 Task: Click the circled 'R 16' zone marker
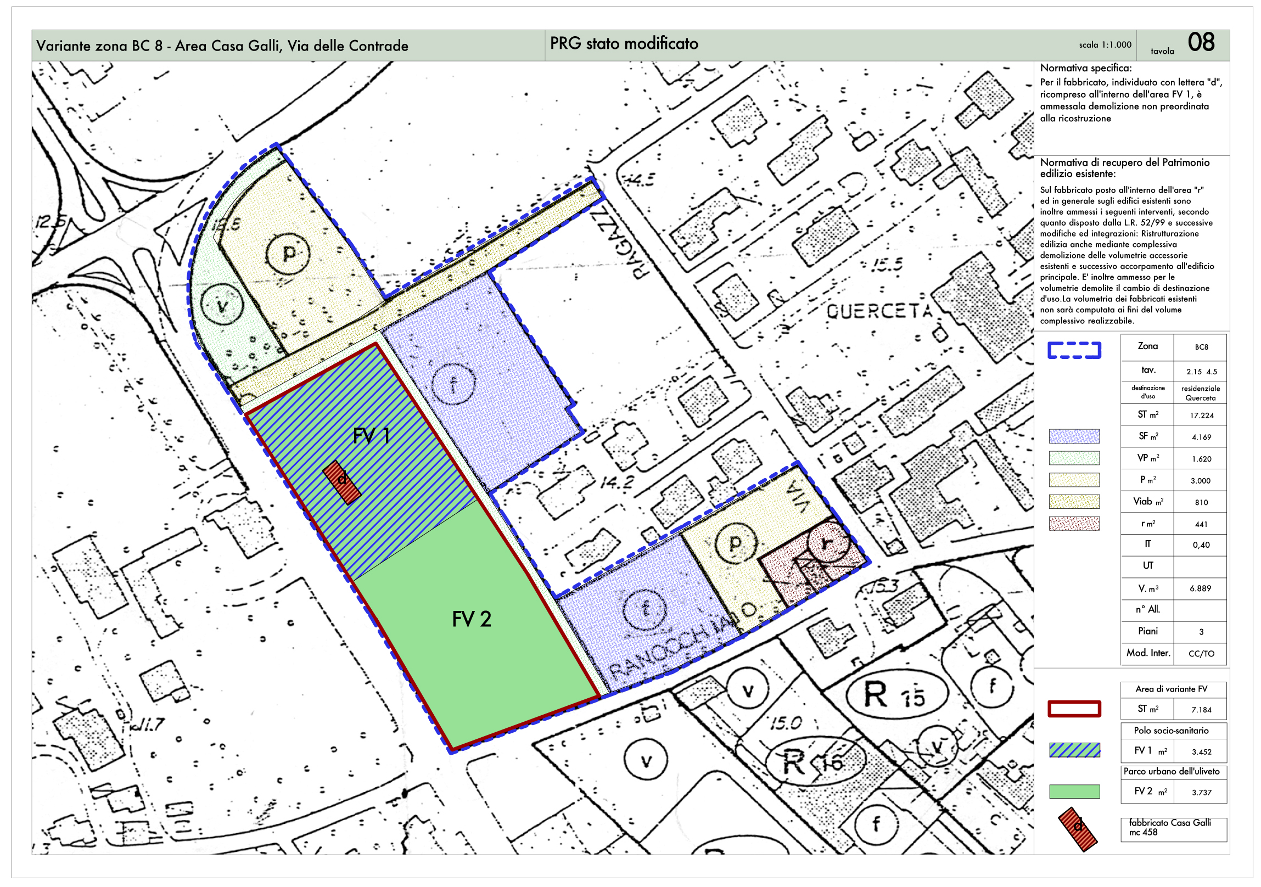click(815, 761)
